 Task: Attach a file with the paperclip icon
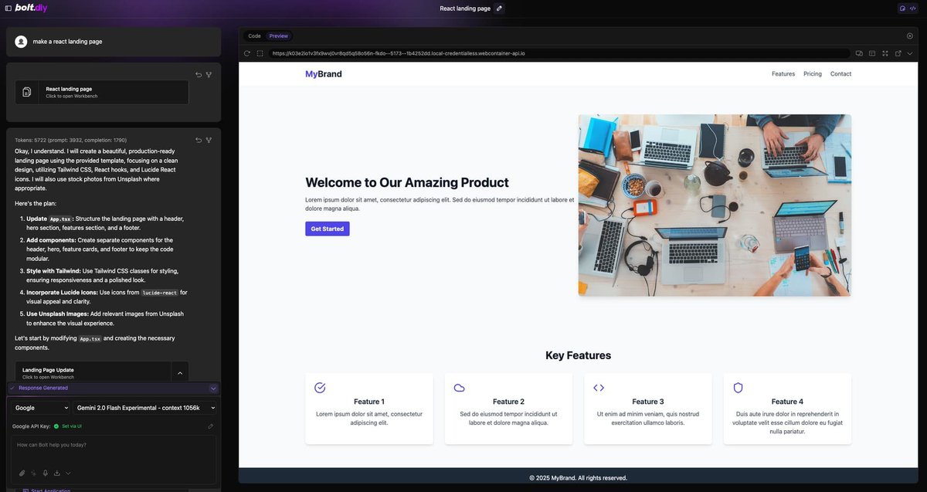pos(22,473)
